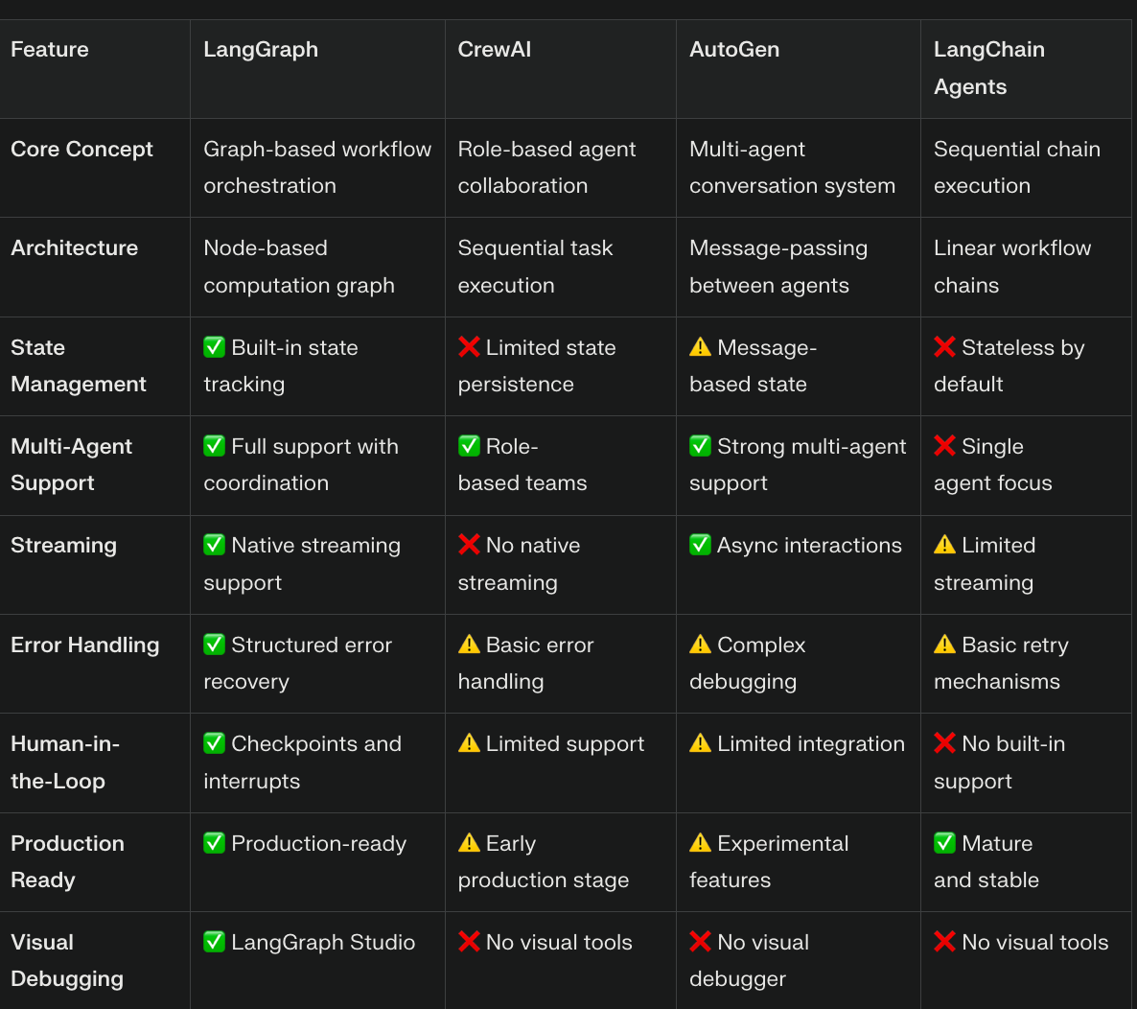Click the green check next to Built-in state tracking
Screen dimensions: 1137x1009
coord(214,347)
